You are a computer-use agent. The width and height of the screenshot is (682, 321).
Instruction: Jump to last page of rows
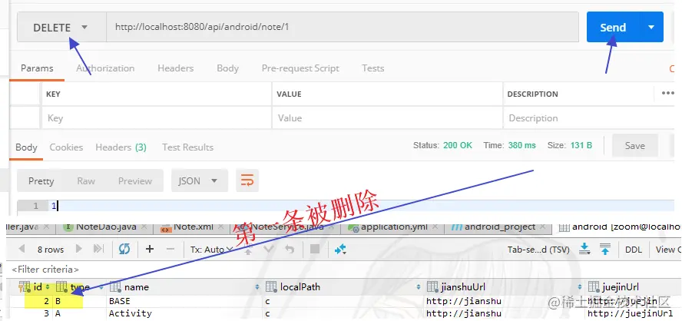point(99,249)
